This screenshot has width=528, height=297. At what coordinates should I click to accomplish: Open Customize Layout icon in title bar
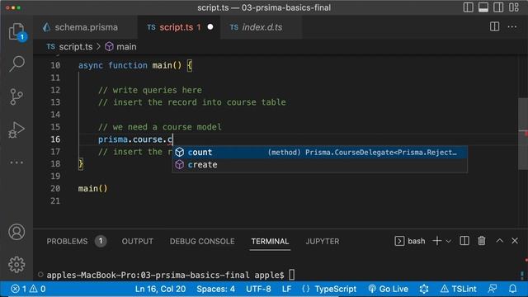coord(514,7)
